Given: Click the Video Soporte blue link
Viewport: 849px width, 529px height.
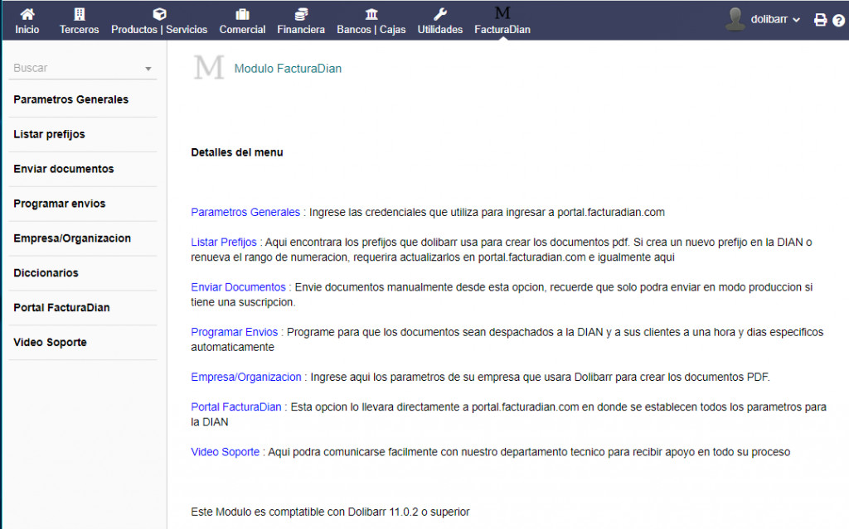Looking at the screenshot, I should tap(226, 452).
